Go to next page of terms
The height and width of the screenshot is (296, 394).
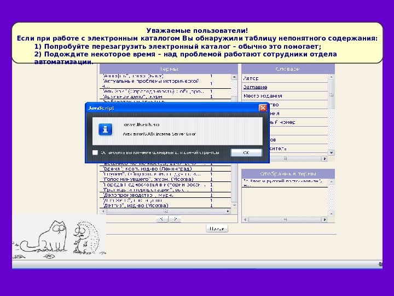pyautogui.click(x=175, y=219)
